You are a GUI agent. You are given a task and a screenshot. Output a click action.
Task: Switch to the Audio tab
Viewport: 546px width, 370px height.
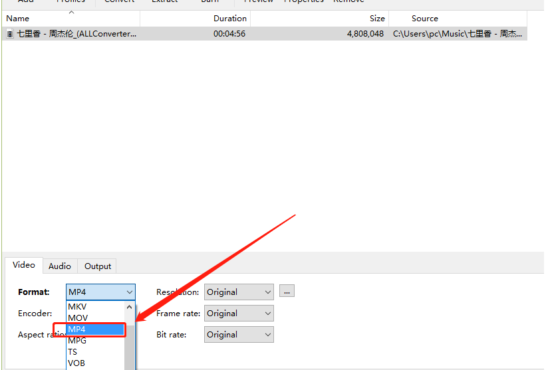(60, 266)
